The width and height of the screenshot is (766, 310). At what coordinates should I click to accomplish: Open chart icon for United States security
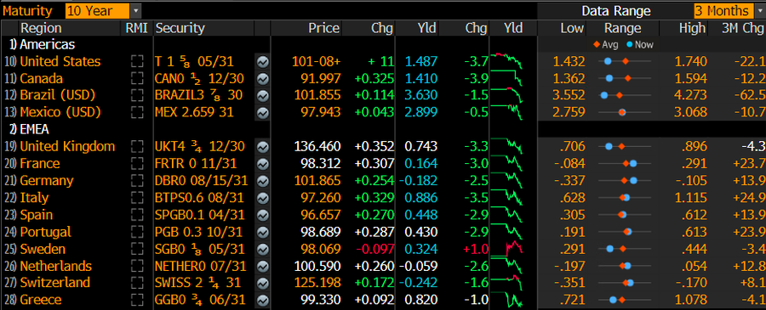[x=263, y=62]
